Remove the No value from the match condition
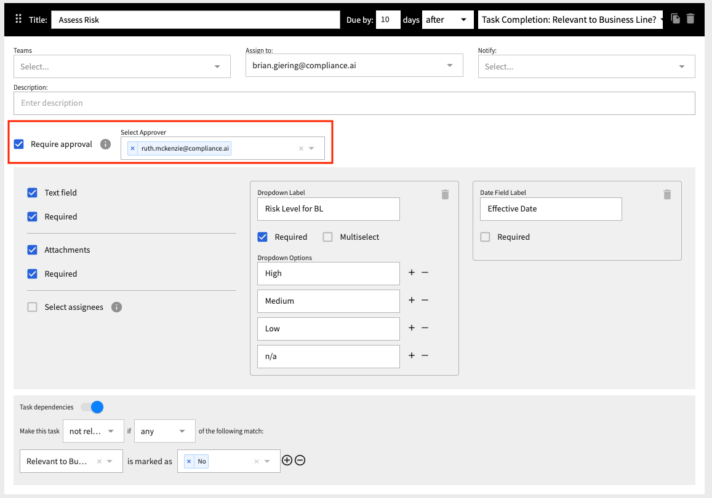 (x=189, y=460)
